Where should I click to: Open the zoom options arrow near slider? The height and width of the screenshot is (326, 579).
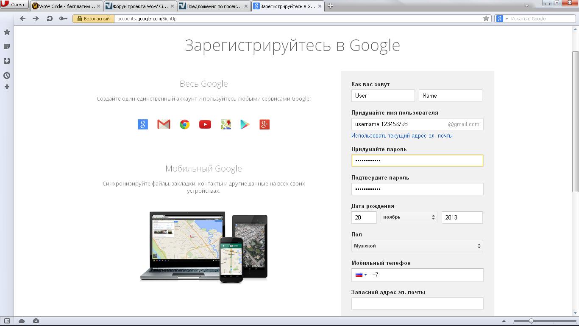504,321
